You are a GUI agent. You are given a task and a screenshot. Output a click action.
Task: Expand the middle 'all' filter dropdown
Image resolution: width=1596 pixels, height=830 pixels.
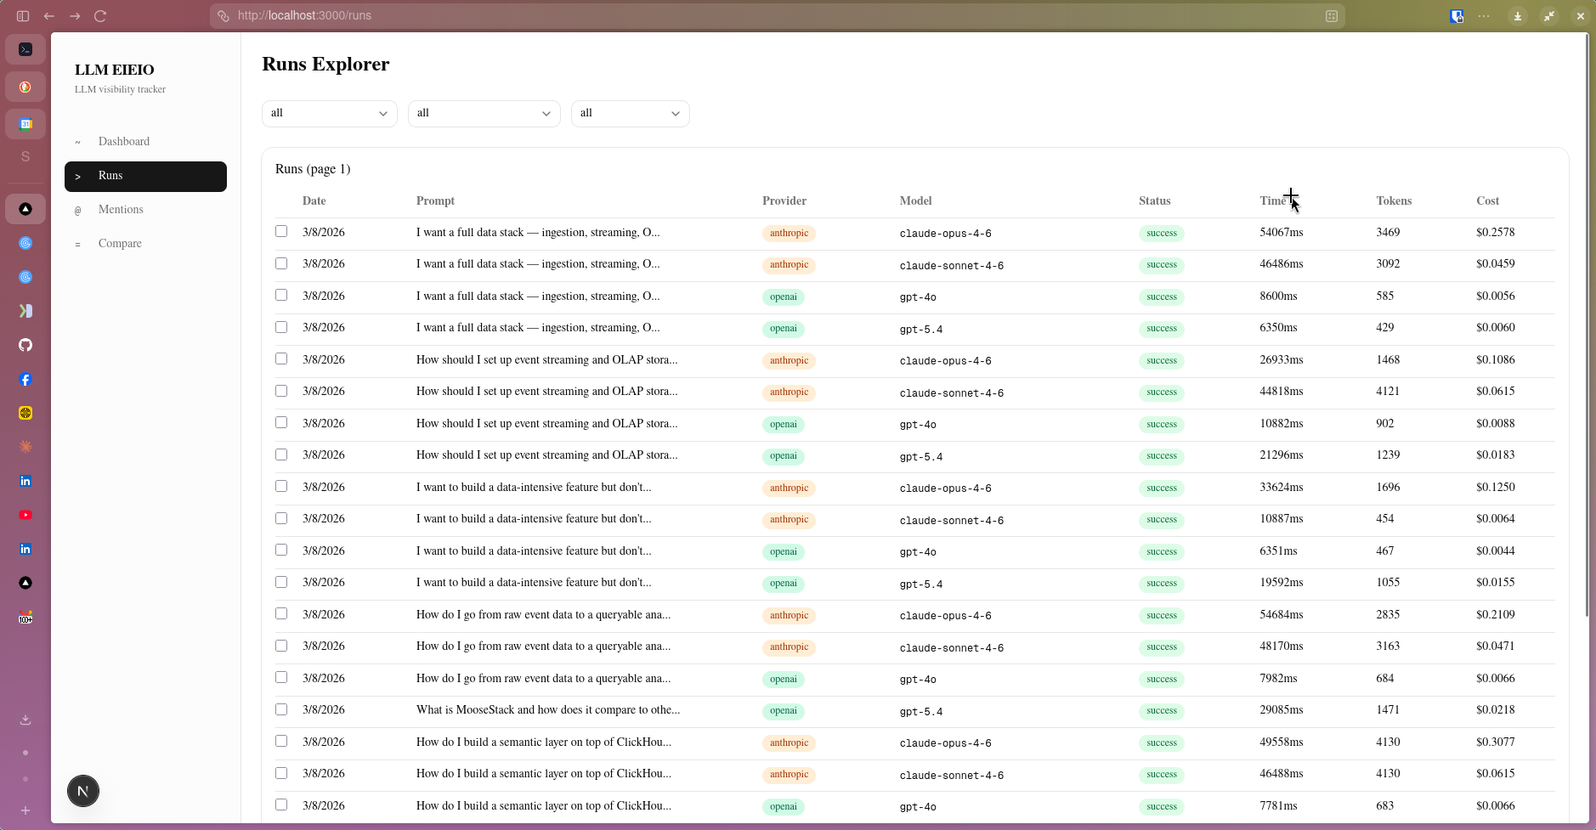pos(484,113)
